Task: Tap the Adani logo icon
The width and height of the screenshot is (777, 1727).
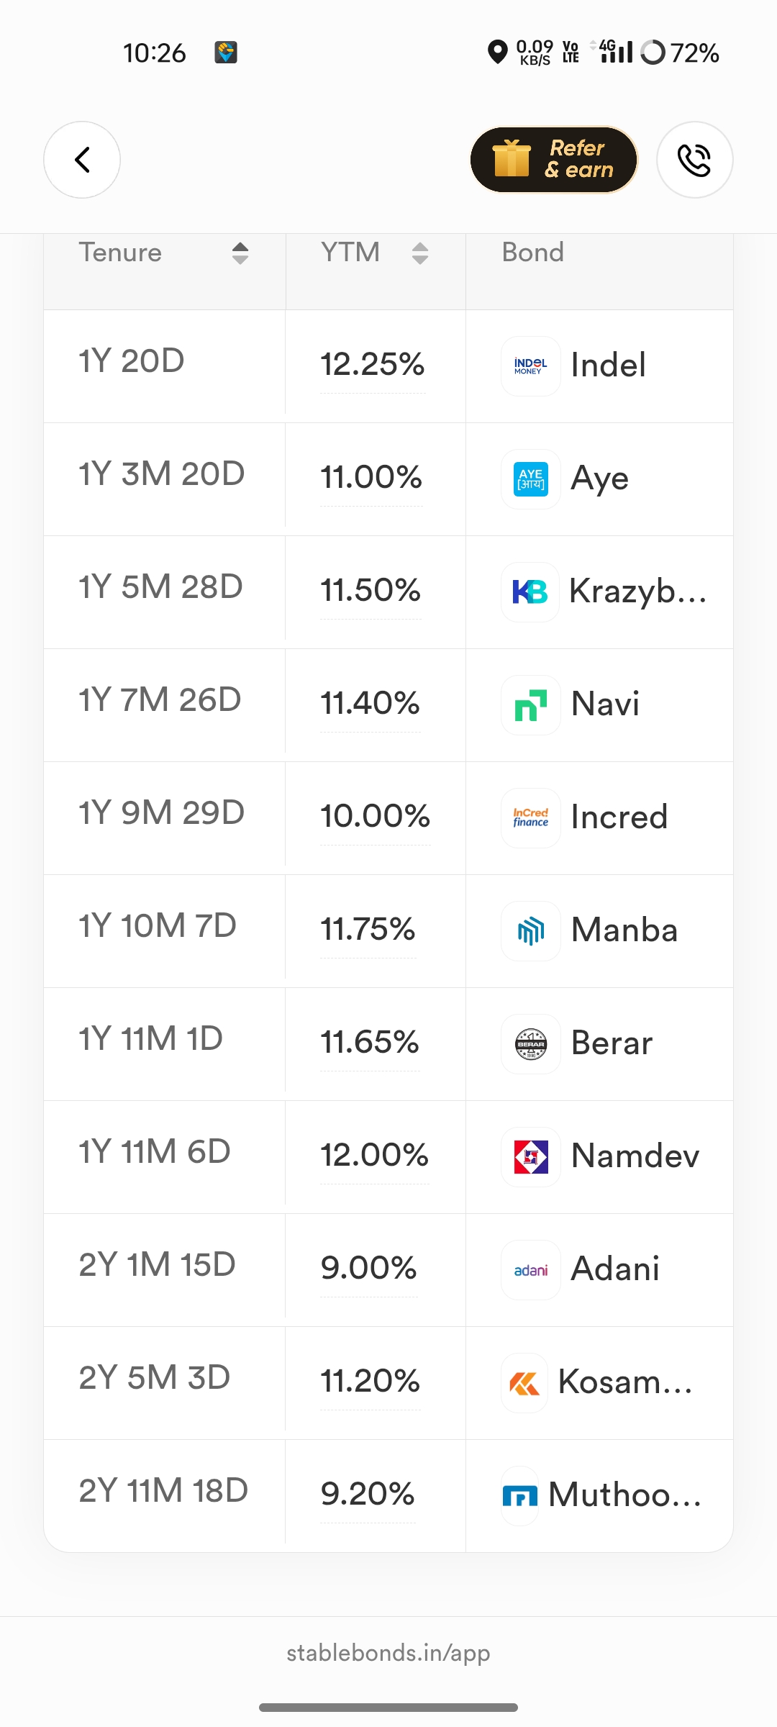Action: (531, 1270)
